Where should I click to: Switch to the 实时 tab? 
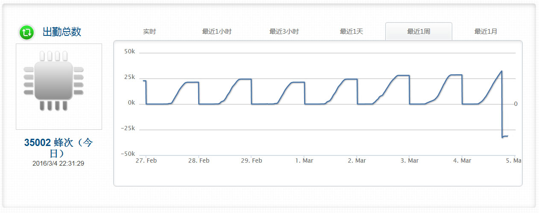tap(149, 32)
